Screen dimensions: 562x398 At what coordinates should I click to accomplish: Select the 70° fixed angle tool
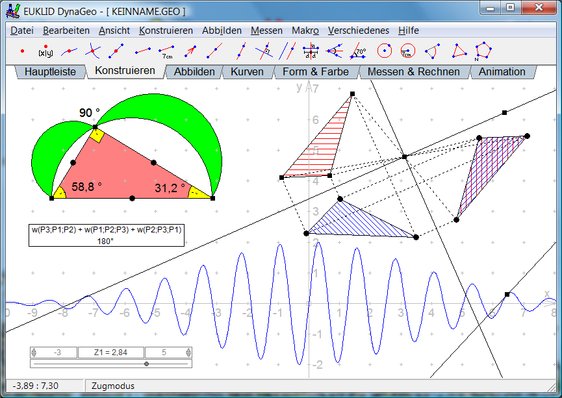359,50
